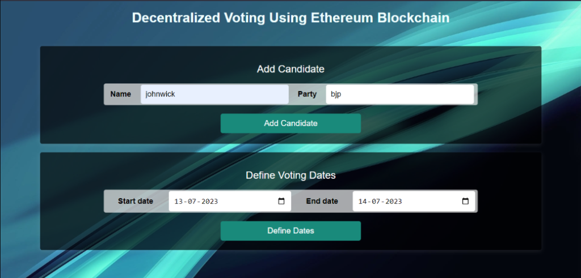Image resolution: width=581 pixels, height=278 pixels.
Task: Click the 'End date' label
Action: point(322,201)
